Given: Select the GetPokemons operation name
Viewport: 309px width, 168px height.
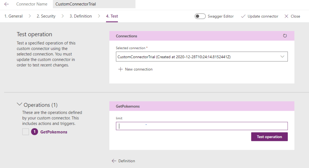Looking at the screenshot, I should 54,132.
